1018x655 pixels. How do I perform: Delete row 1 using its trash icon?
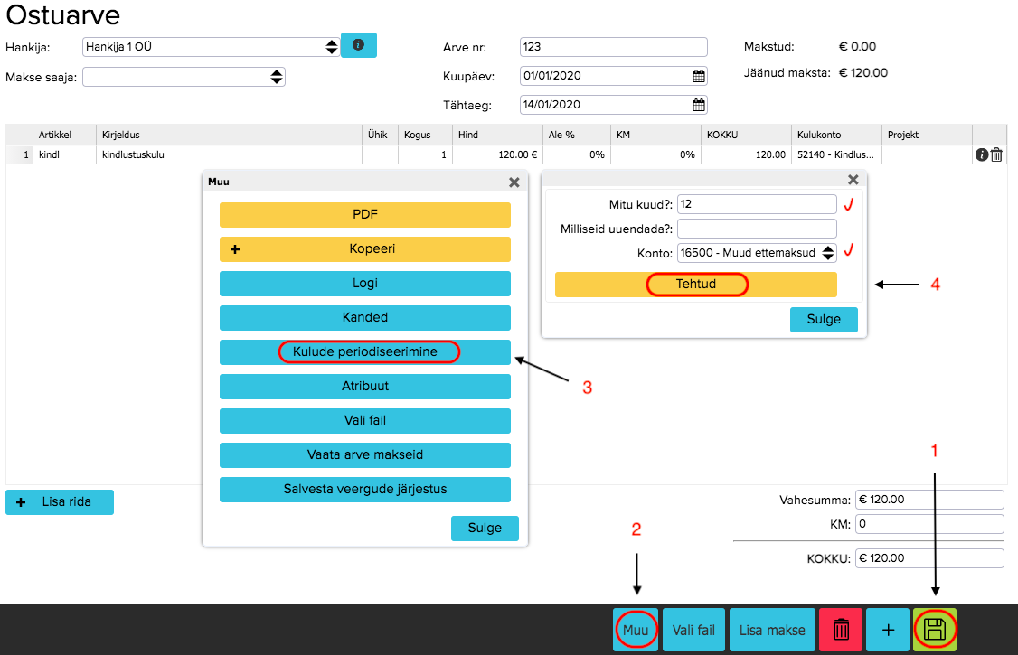pyautogui.click(x=996, y=155)
